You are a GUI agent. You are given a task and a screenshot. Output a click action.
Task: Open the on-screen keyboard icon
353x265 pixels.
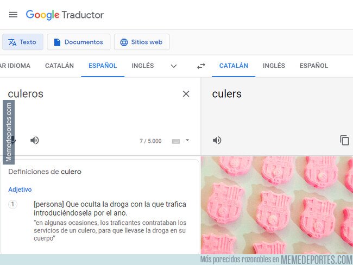coord(176,141)
